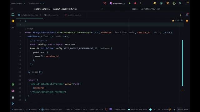Open the Project tool window icon
Viewport: 200px width, 112px height.
[x=13, y=15]
